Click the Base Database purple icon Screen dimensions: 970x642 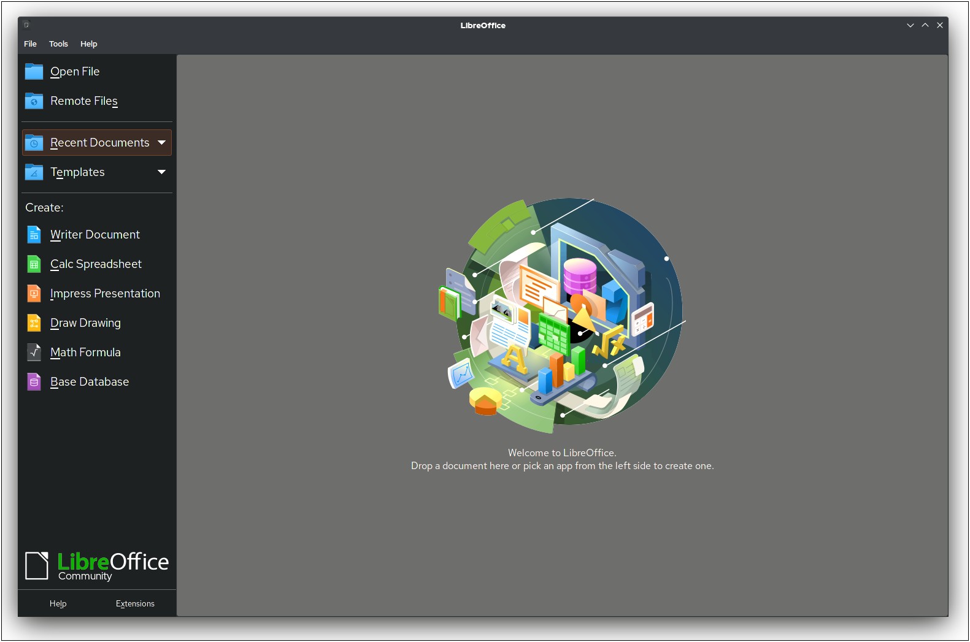click(34, 382)
